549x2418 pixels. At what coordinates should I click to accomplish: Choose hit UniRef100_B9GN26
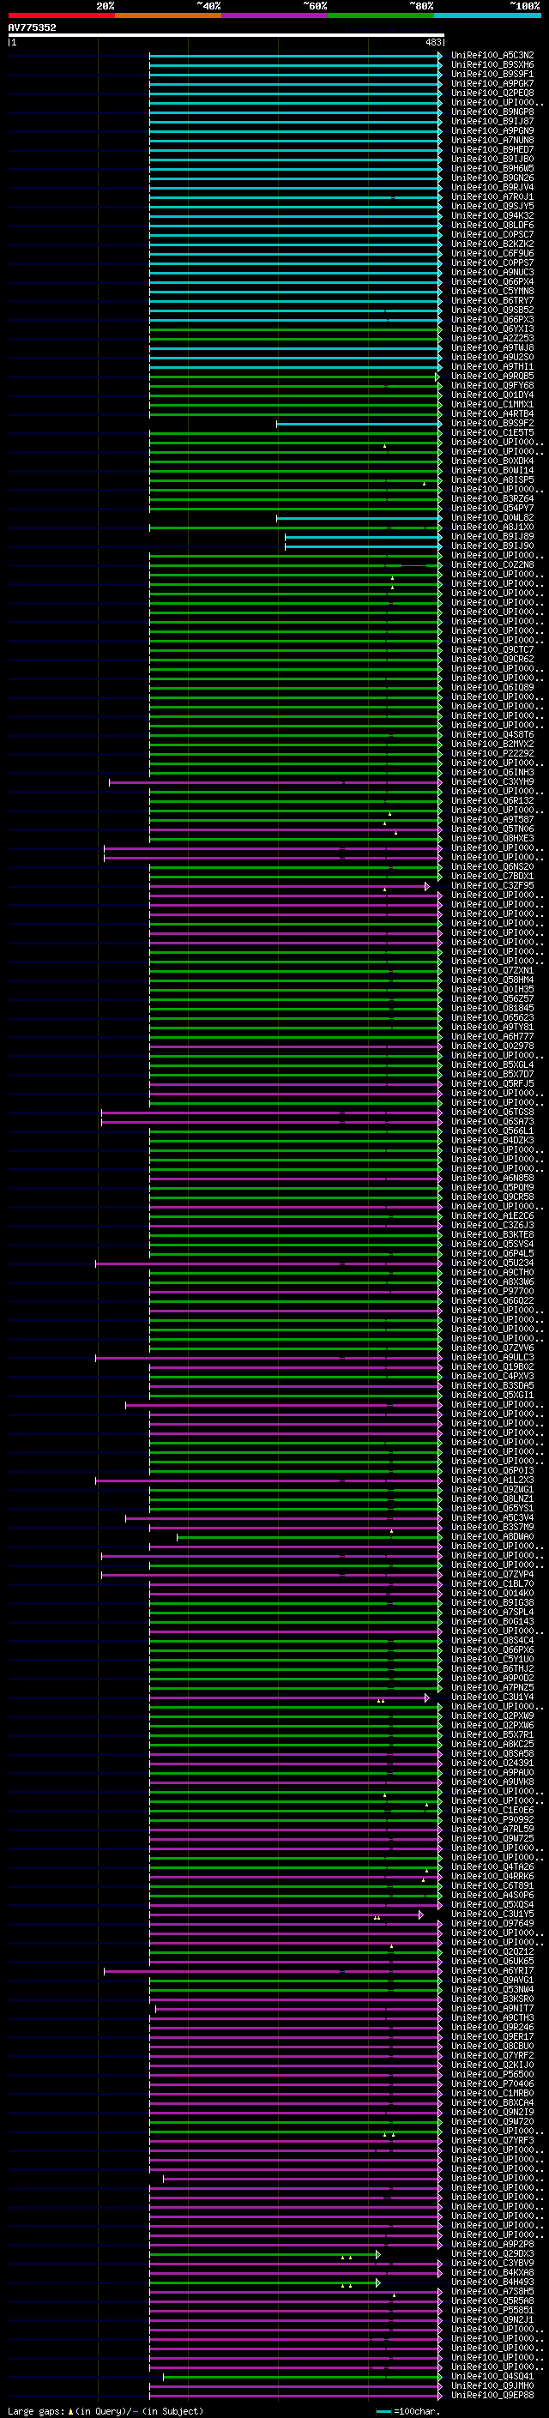(492, 178)
